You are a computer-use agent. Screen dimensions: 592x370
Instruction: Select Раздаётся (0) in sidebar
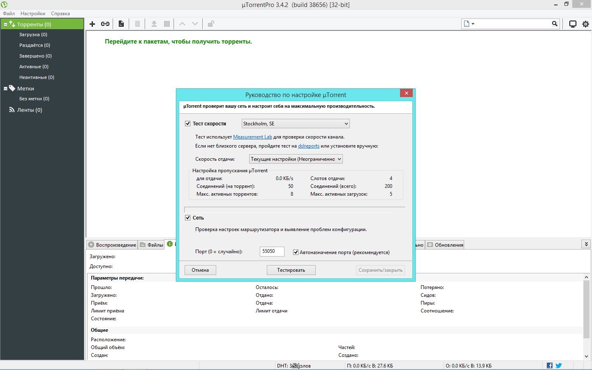tap(35, 45)
